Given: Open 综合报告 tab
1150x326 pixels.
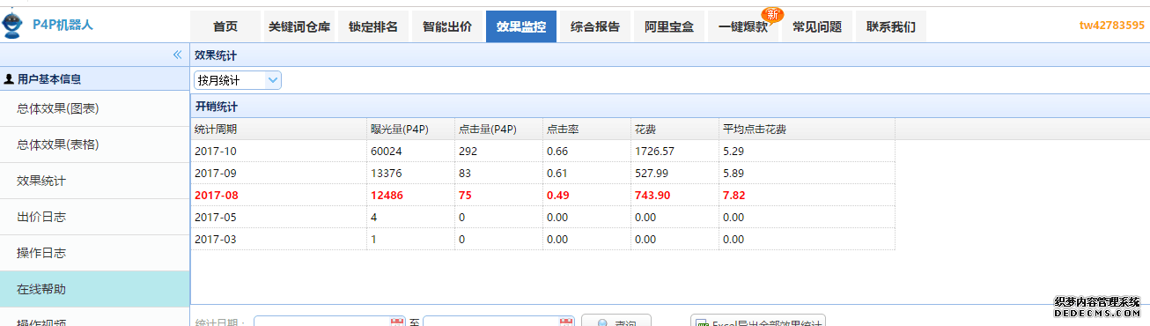Looking at the screenshot, I should (595, 26).
